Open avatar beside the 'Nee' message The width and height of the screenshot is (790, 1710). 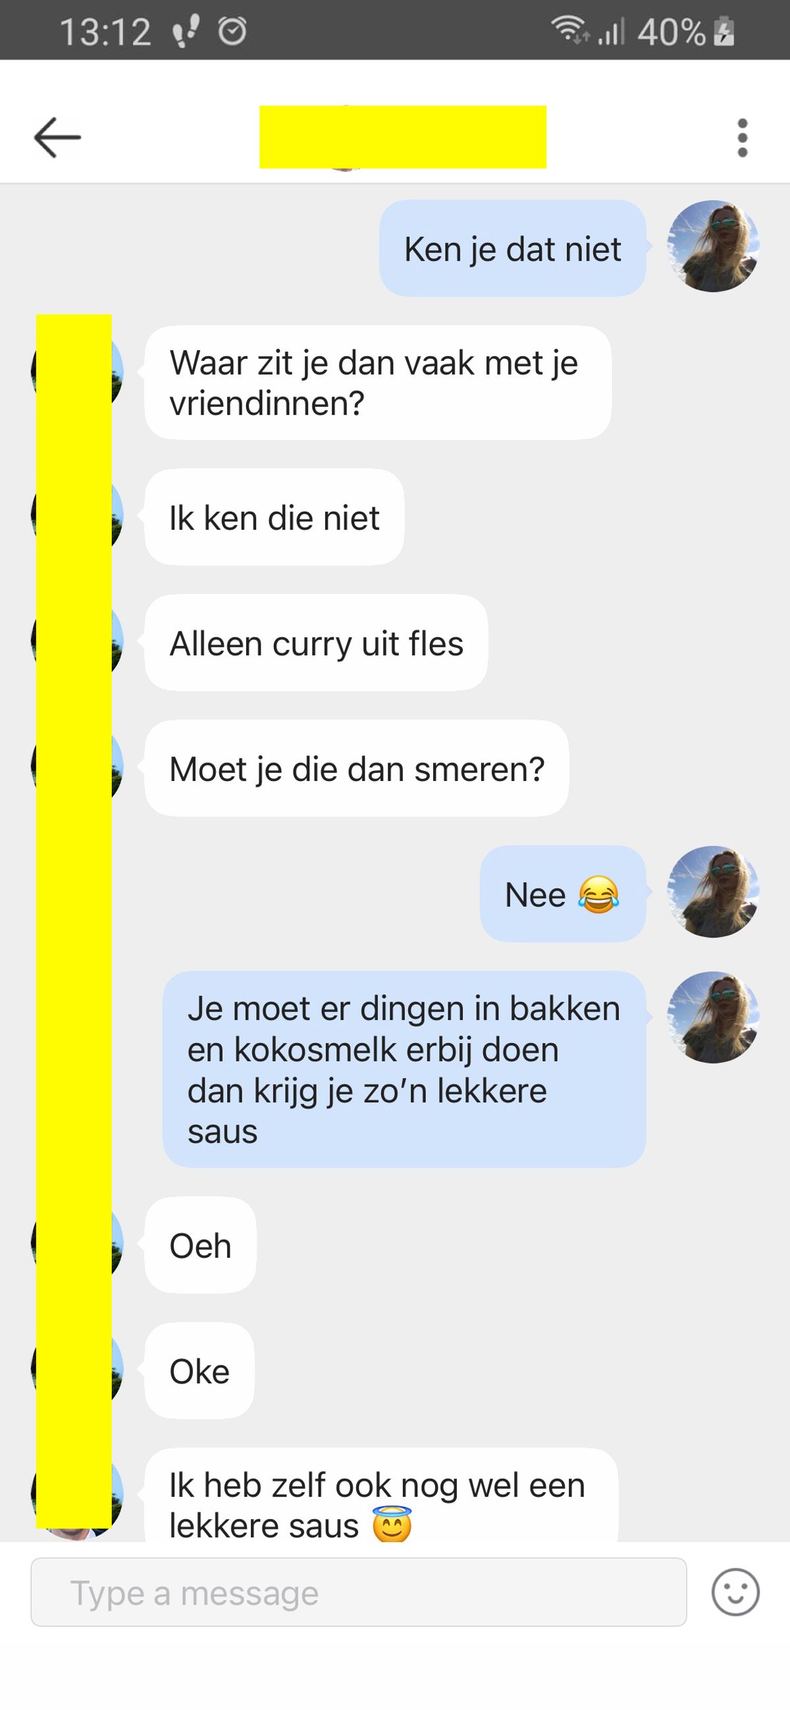click(713, 892)
